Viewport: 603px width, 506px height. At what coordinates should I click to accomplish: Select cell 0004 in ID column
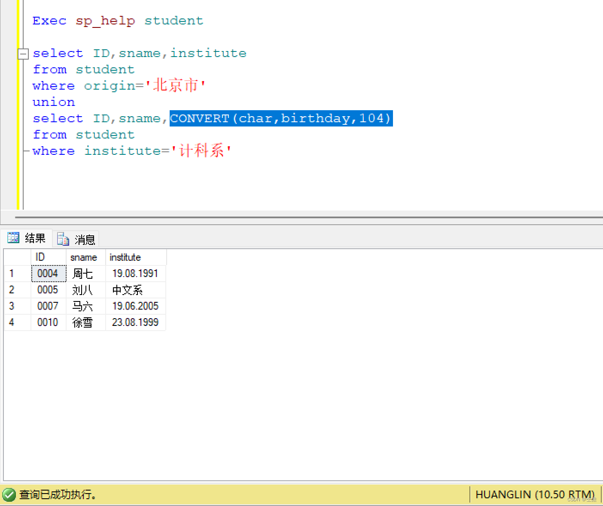coord(49,274)
